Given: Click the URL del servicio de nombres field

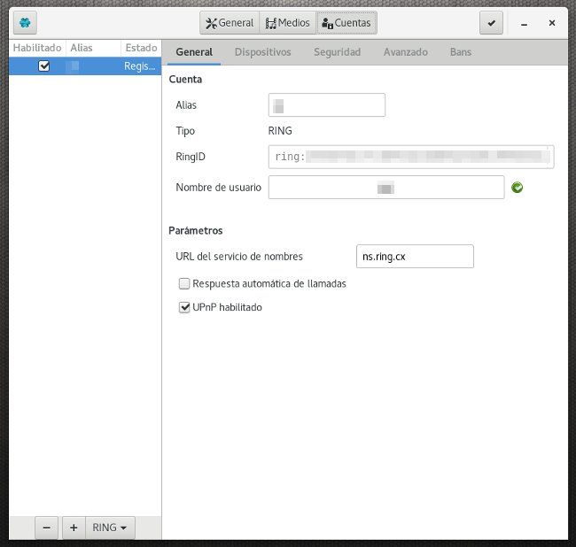Looking at the screenshot, I should point(413,257).
